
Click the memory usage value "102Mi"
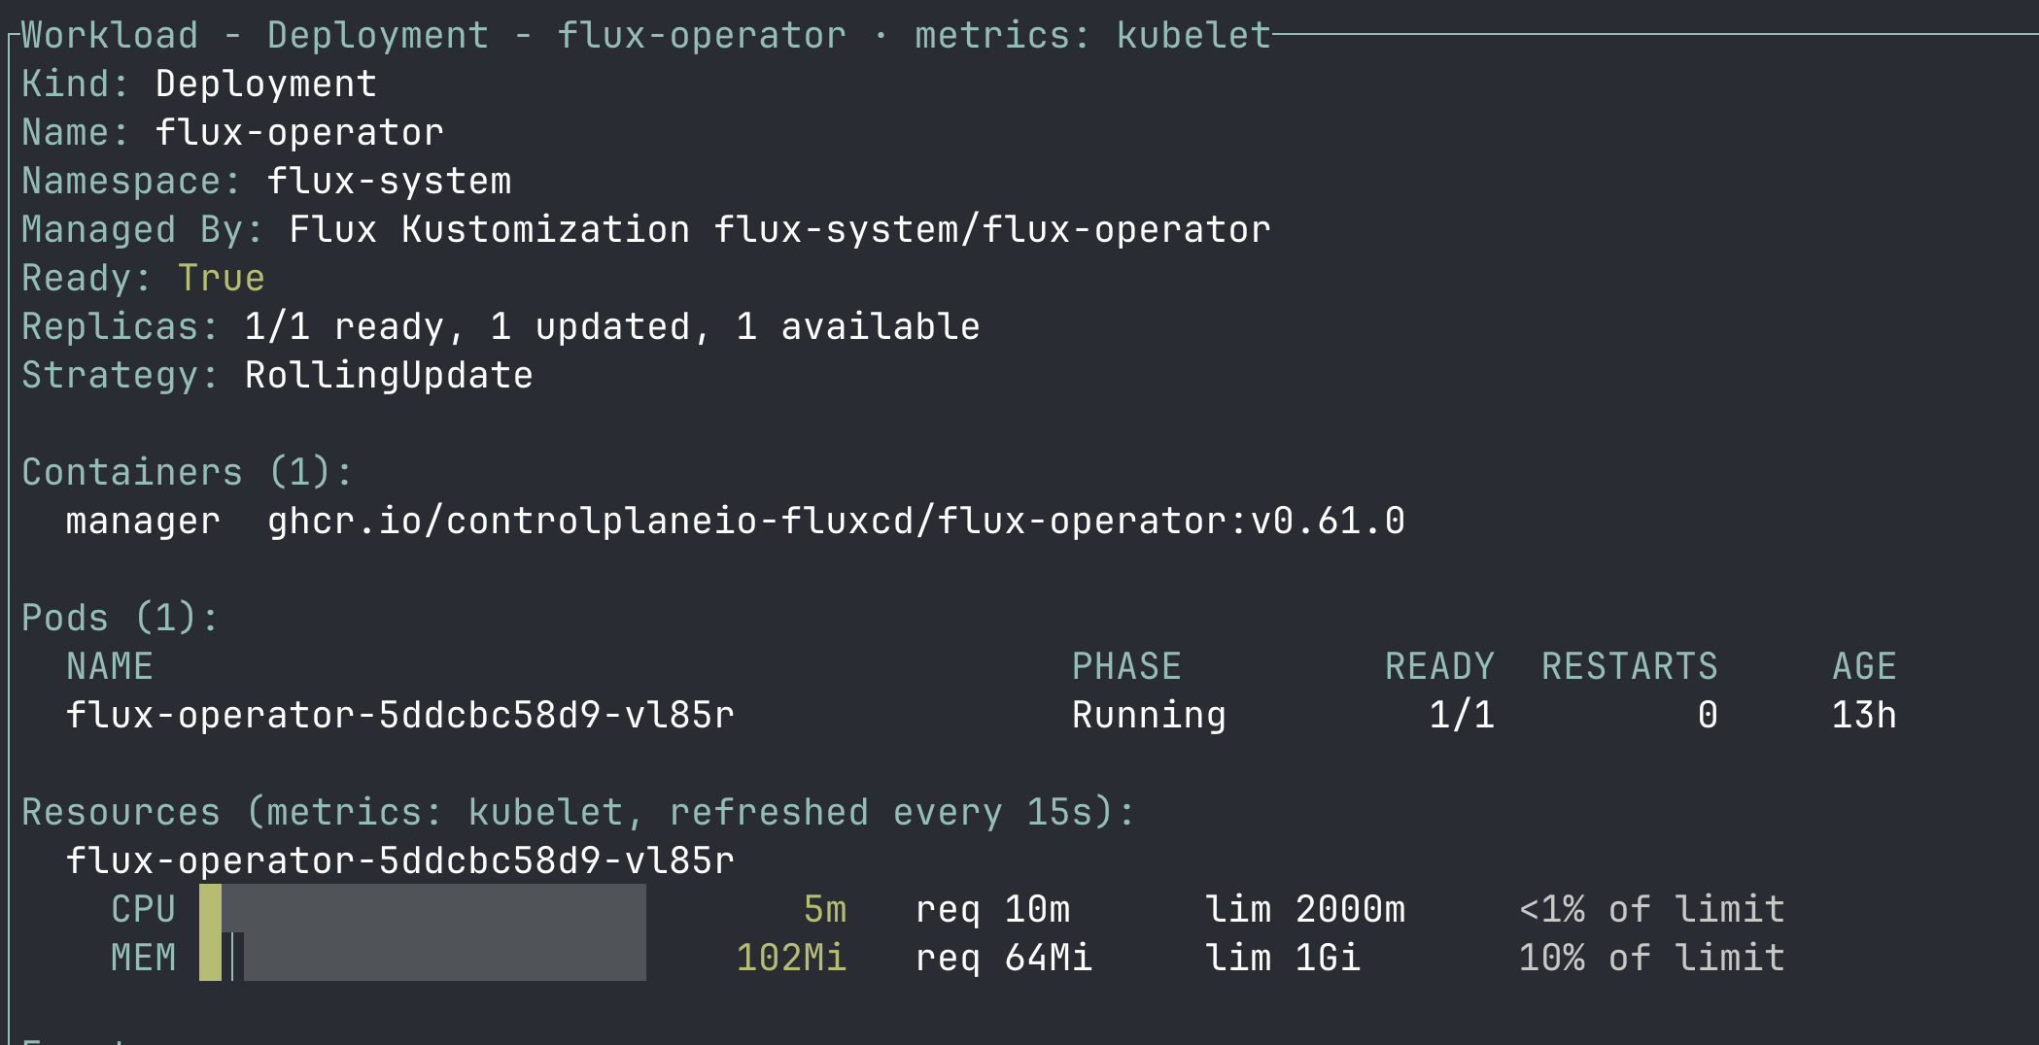tap(791, 958)
